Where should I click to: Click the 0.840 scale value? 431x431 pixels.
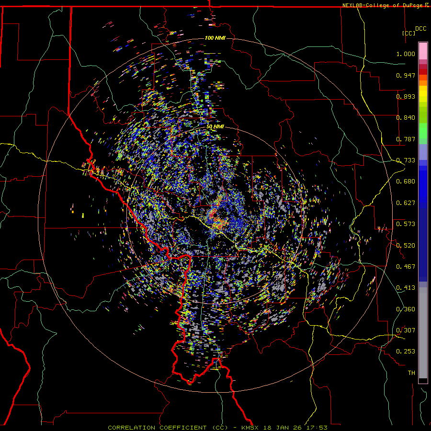click(406, 118)
